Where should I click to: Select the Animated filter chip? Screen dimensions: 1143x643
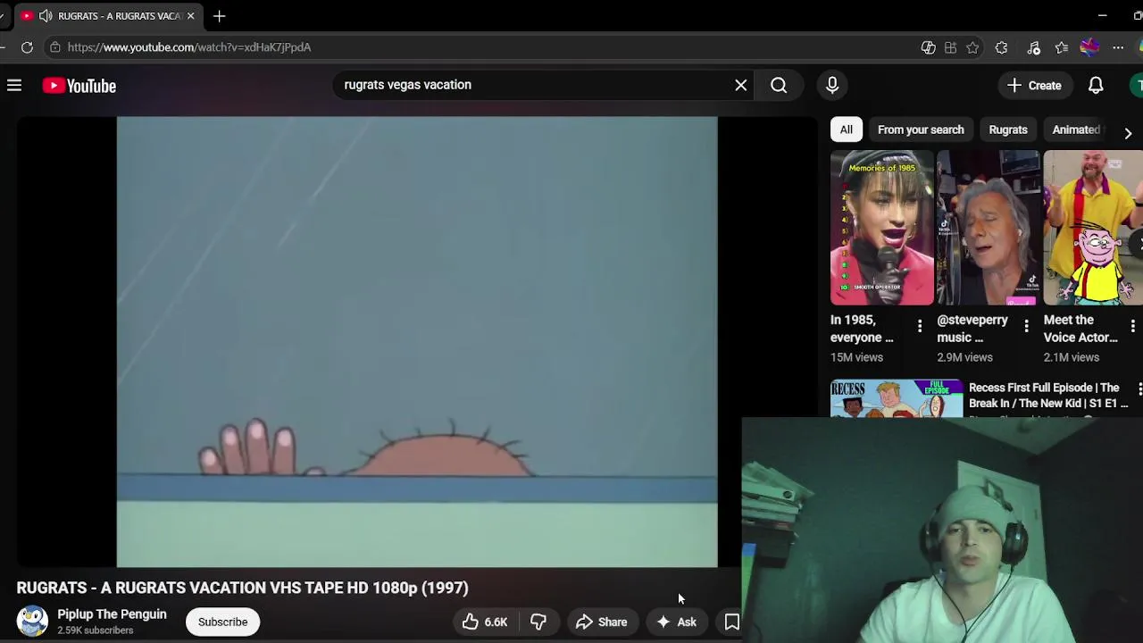click(1076, 129)
